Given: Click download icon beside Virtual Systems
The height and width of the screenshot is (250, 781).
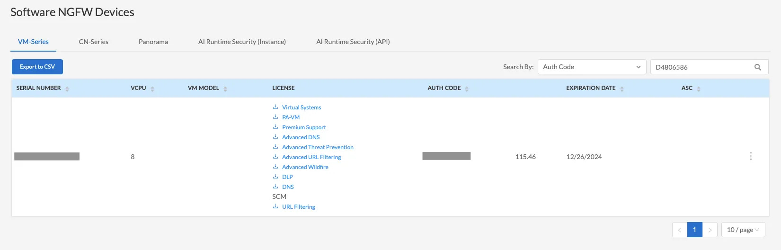Looking at the screenshot, I should [275, 107].
